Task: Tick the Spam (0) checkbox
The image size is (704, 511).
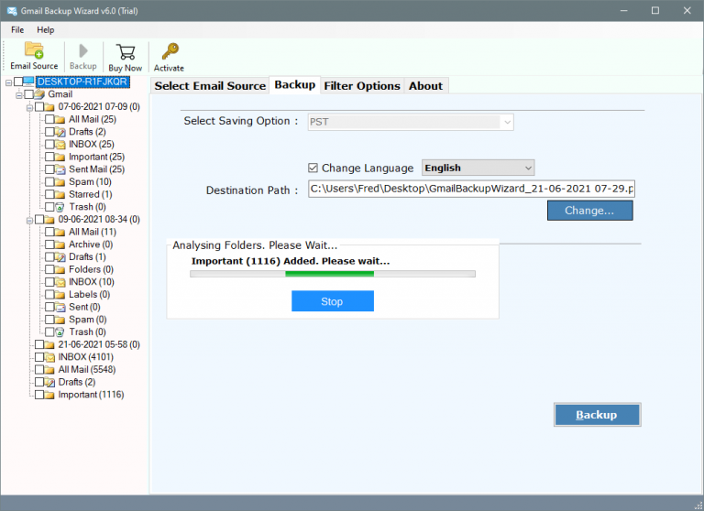Action: [x=49, y=320]
